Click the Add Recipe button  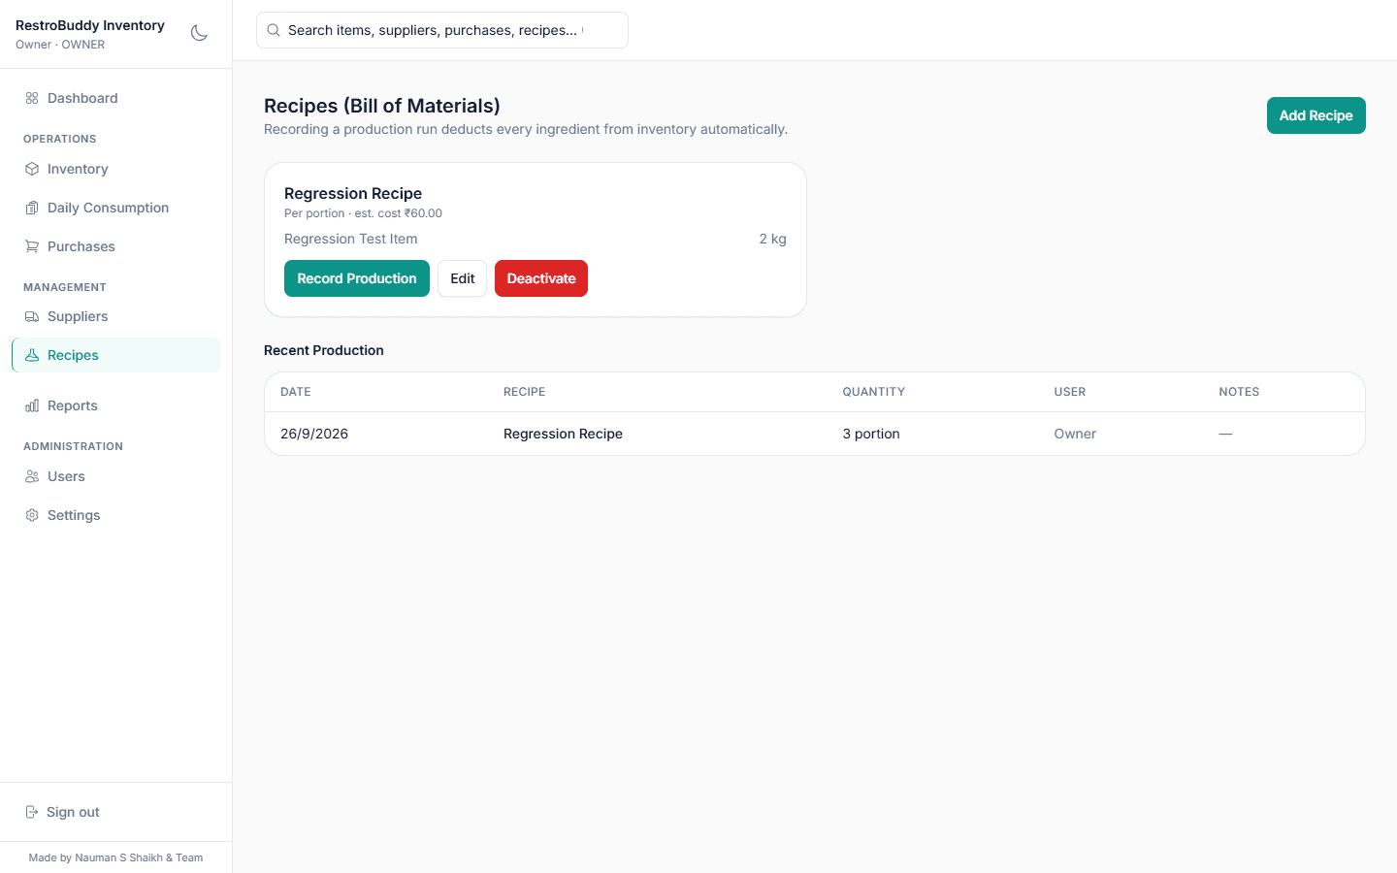(x=1316, y=115)
